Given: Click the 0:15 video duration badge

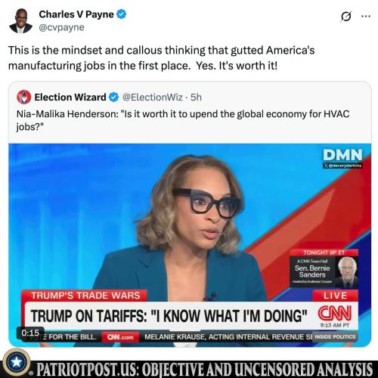Looking at the screenshot, I should tap(30, 333).
